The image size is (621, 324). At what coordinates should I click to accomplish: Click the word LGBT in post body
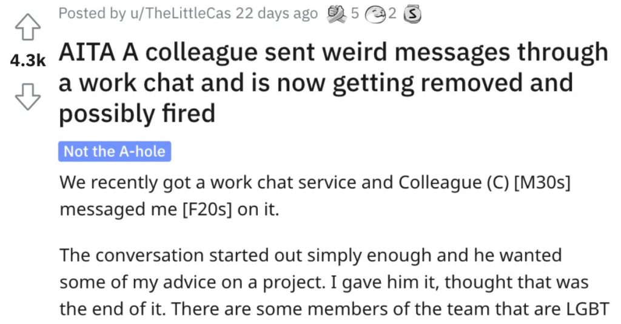click(588, 309)
